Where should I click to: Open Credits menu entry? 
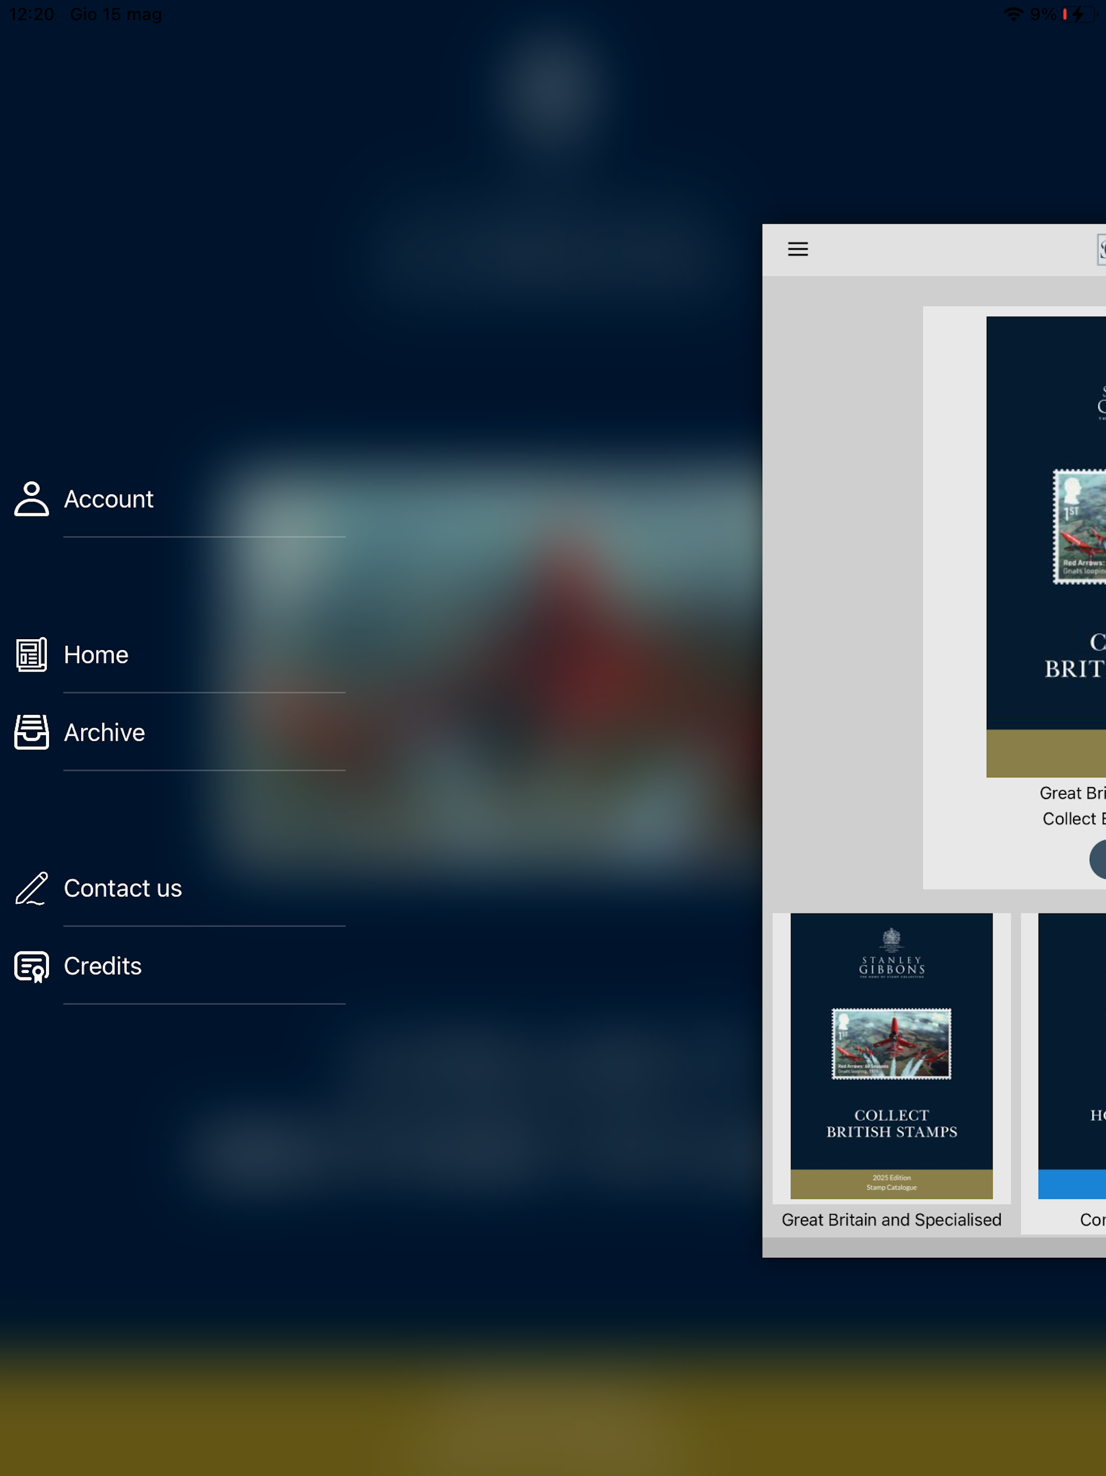pyautogui.click(x=103, y=966)
